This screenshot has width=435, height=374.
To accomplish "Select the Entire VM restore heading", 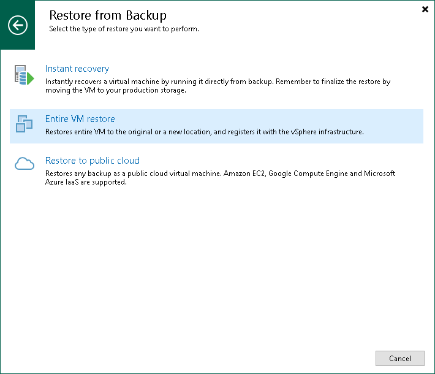I will coord(80,119).
